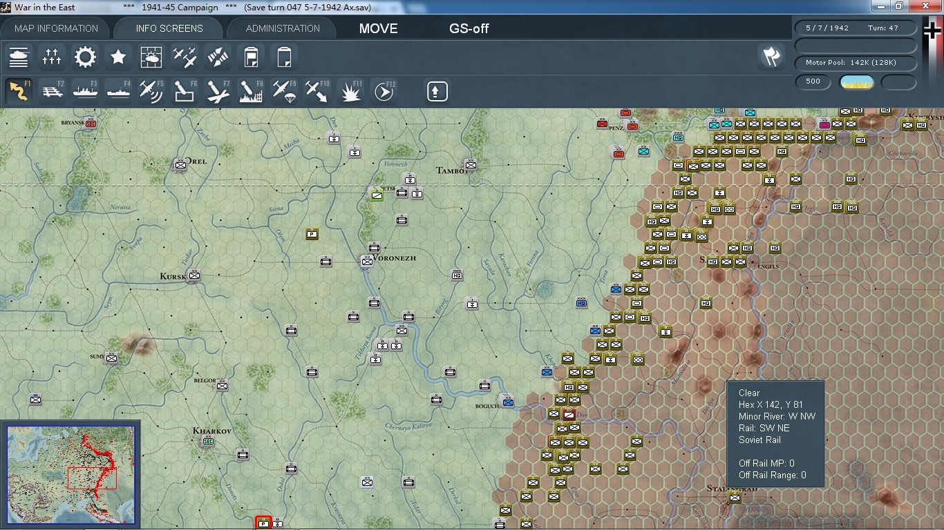This screenshot has width=944, height=530.
Task: Click the Soviet Rail tooltip line
Action: point(759,440)
